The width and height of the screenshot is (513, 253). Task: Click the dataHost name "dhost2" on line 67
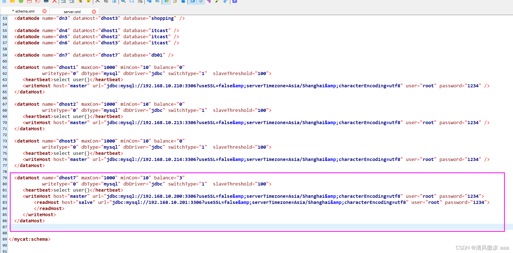67,104
